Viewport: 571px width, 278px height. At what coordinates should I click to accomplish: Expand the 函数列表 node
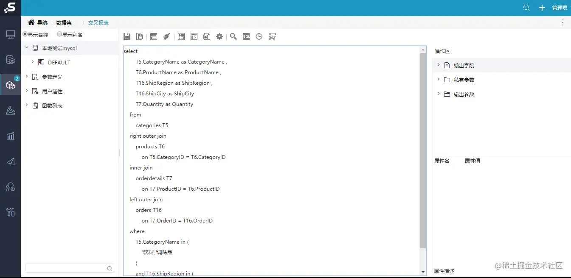(27, 105)
